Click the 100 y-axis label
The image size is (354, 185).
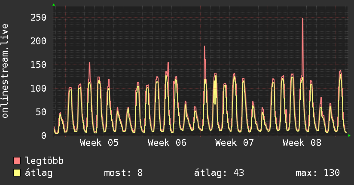(x=38, y=89)
